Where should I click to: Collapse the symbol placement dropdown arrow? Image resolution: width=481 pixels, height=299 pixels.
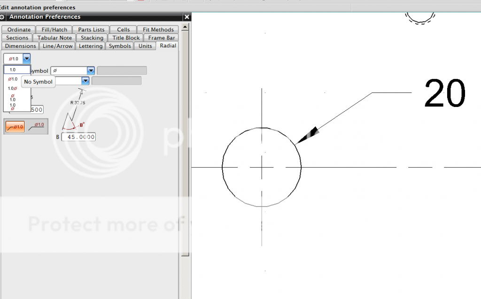coord(27,59)
